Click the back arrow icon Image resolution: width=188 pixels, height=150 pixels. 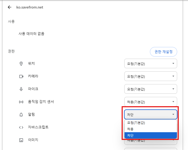tap(10, 7)
